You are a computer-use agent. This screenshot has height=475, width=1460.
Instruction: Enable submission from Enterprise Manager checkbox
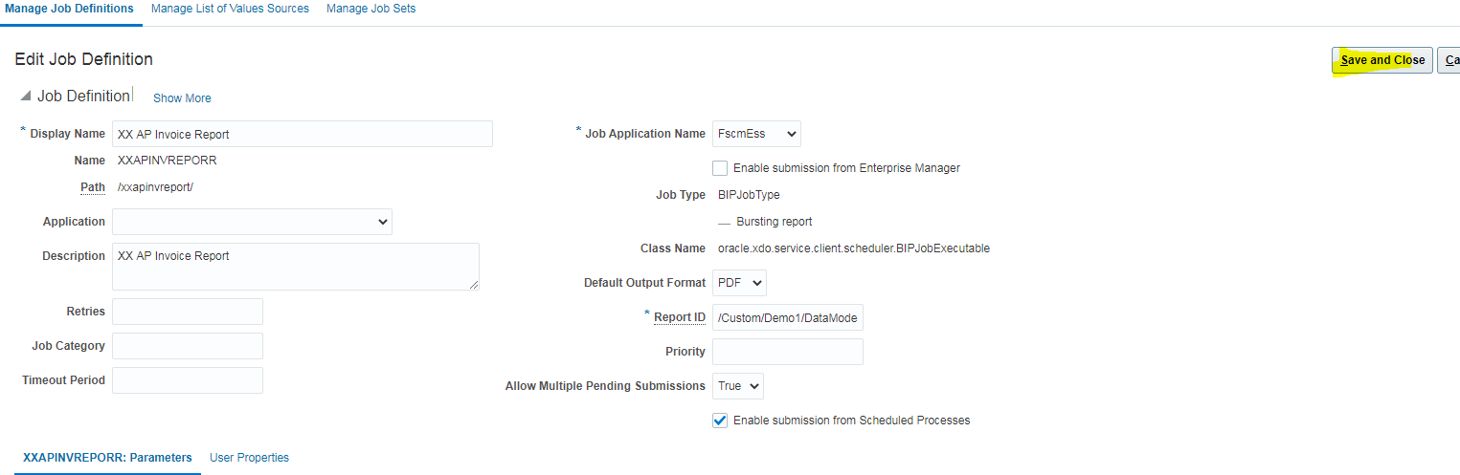pos(720,168)
